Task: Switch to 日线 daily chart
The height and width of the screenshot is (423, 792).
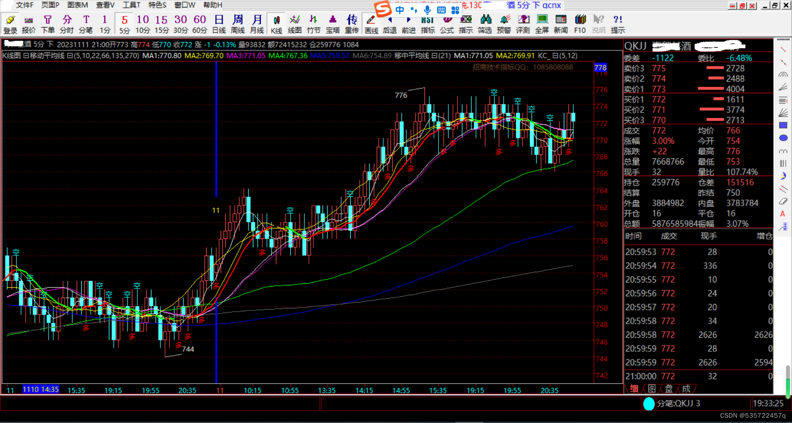Action: tap(219, 24)
